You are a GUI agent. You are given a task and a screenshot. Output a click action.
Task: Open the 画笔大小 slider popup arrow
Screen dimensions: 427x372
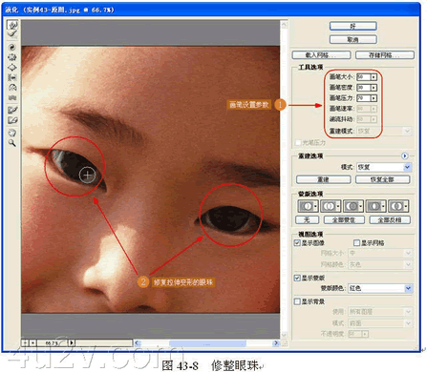coord(374,77)
